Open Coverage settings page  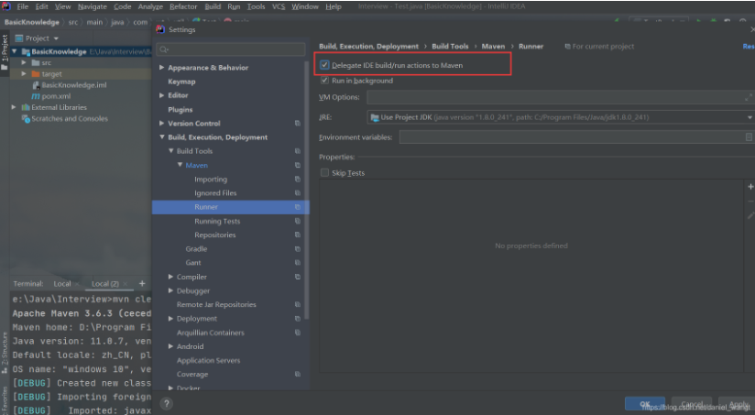click(192, 375)
